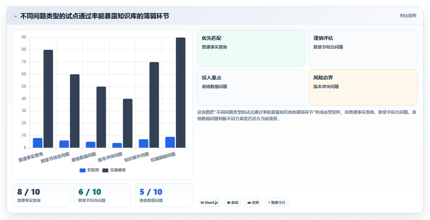This screenshot has height=220, width=430.
Task: Click the dark 实施难度 bar for 知识库外问题
Action: tap(154, 105)
